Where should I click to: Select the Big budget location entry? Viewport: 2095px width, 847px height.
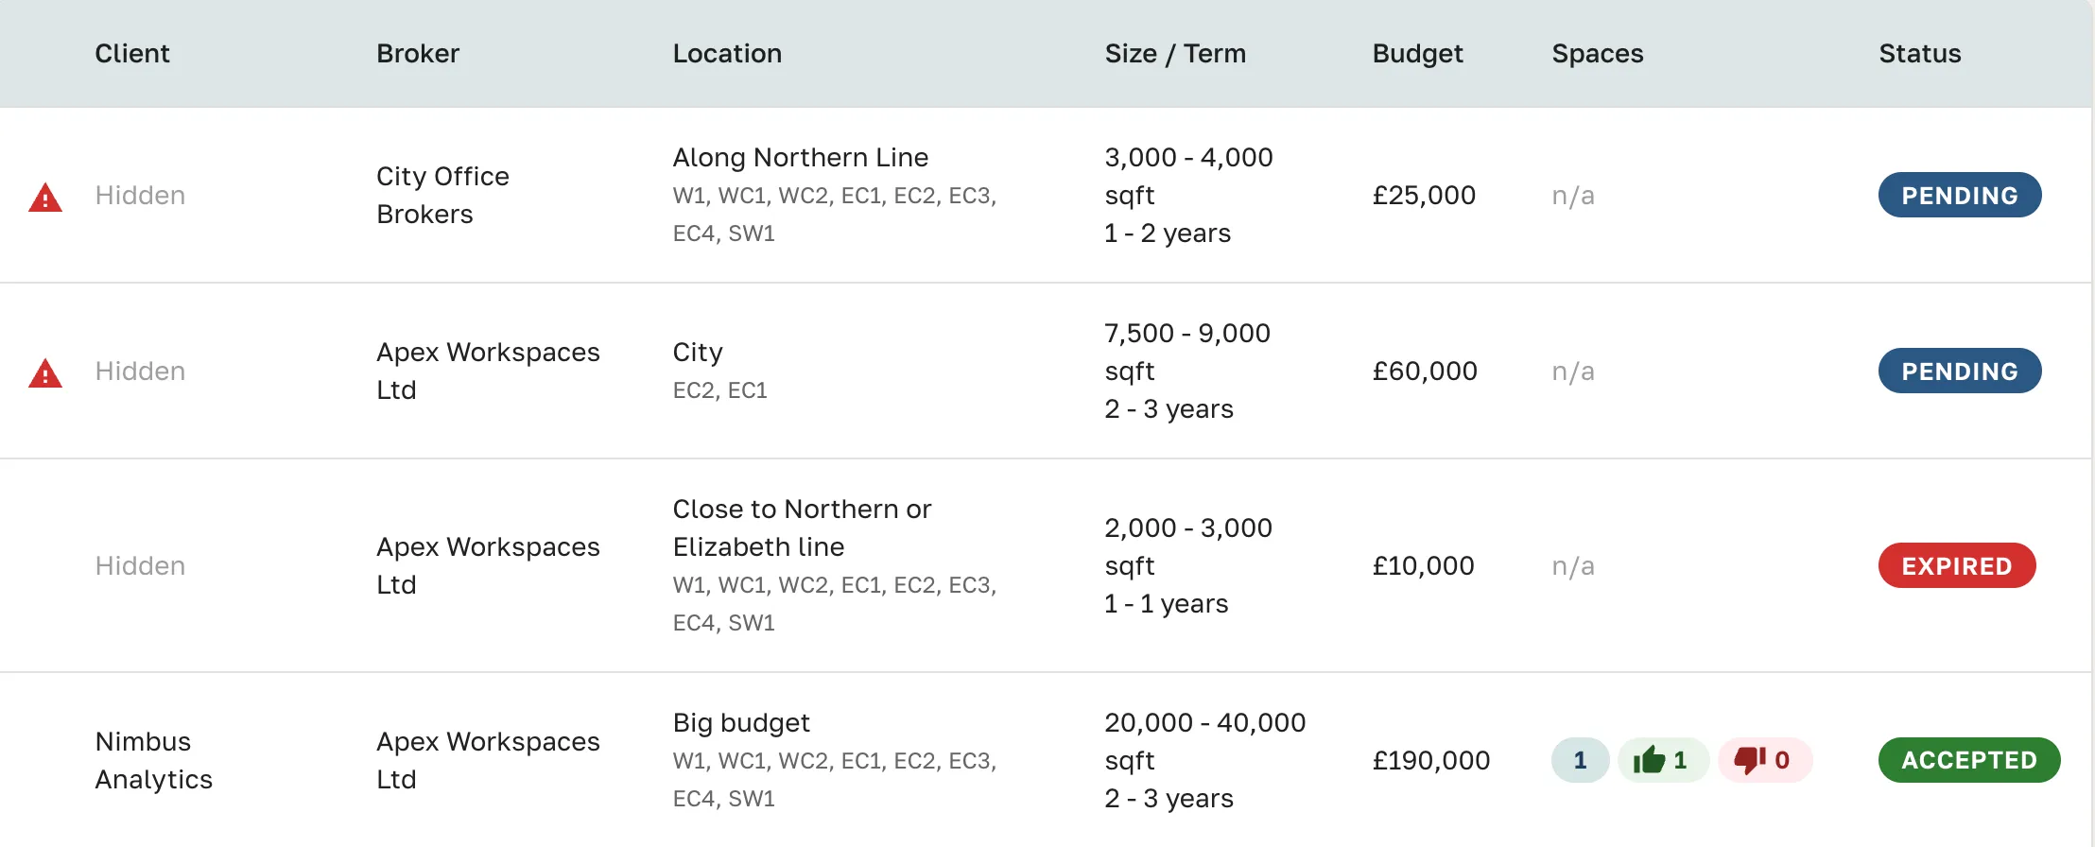(741, 722)
